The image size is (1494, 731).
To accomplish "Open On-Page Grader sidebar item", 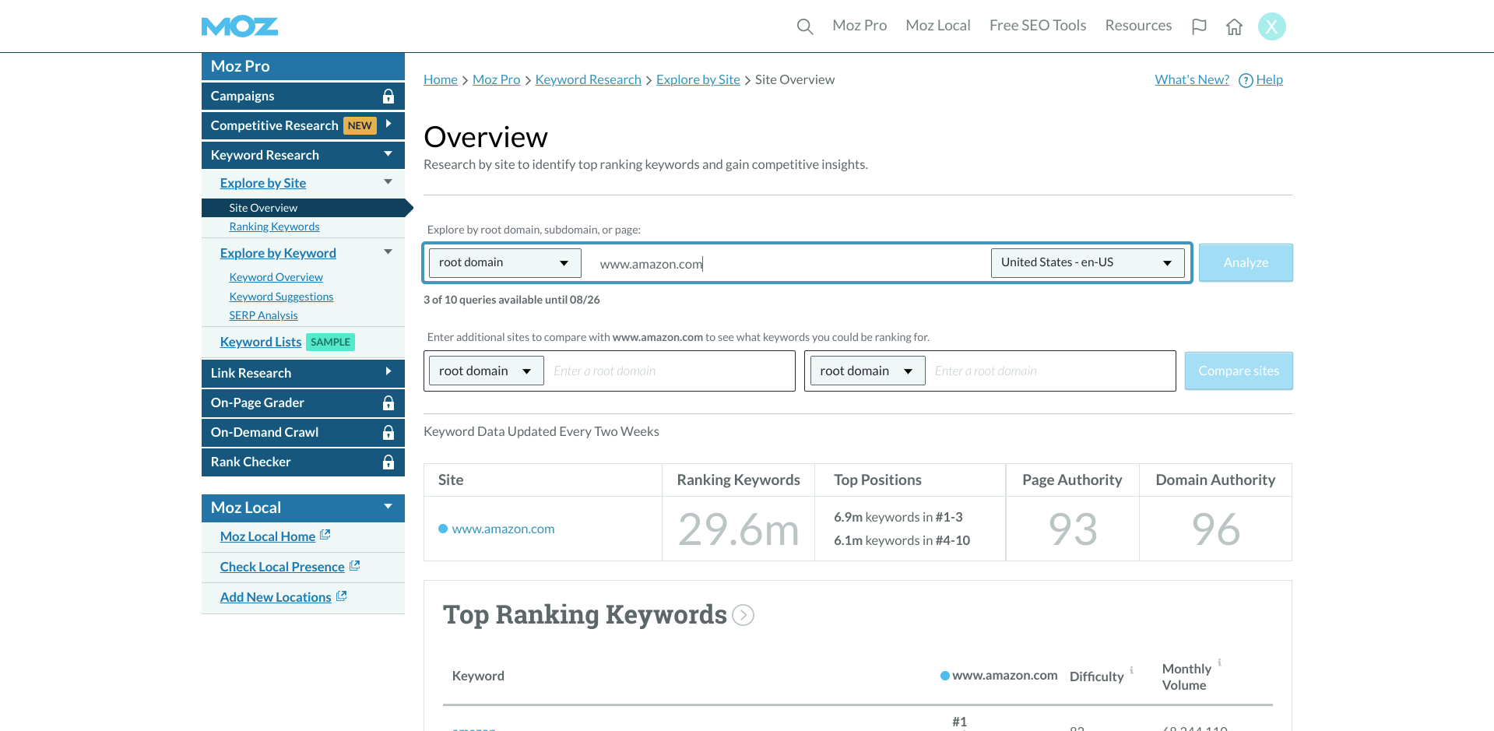I will point(303,402).
